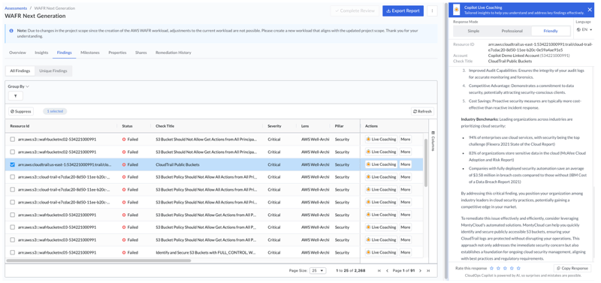Click the kebab more-options icon beside Export Report
This screenshot has height=283, width=601.
tap(432, 11)
